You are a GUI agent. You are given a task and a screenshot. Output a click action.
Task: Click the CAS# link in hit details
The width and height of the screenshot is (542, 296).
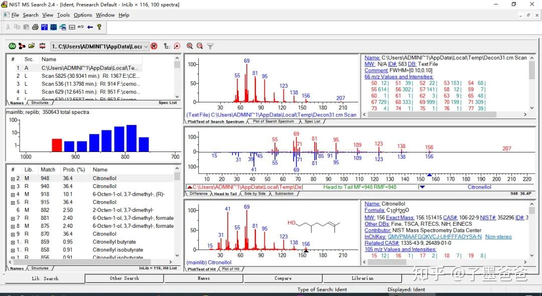pyautogui.click(x=450, y=218)
